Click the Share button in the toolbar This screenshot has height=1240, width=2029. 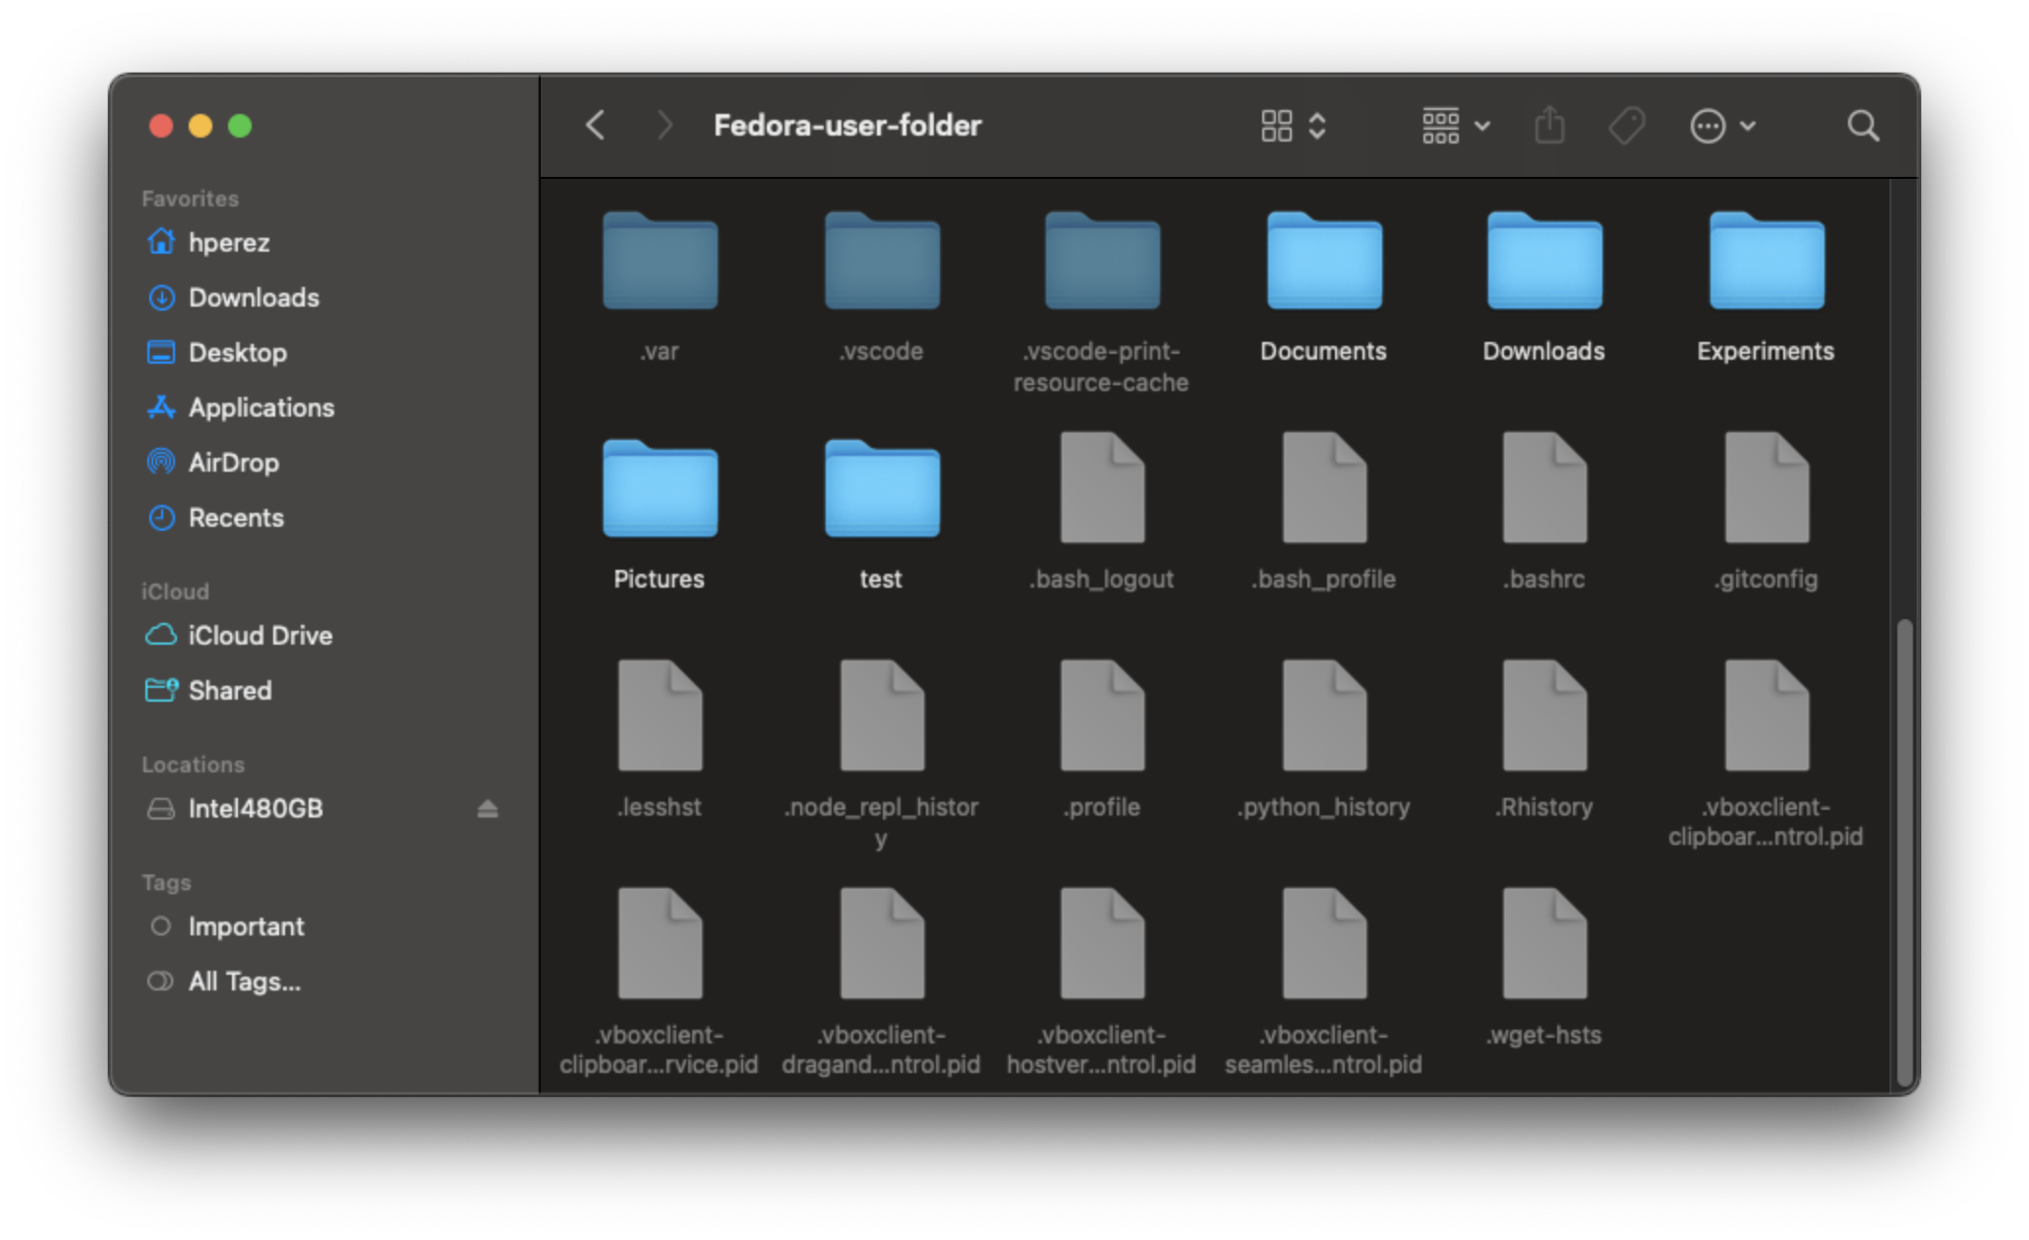tap(1550, 125)
